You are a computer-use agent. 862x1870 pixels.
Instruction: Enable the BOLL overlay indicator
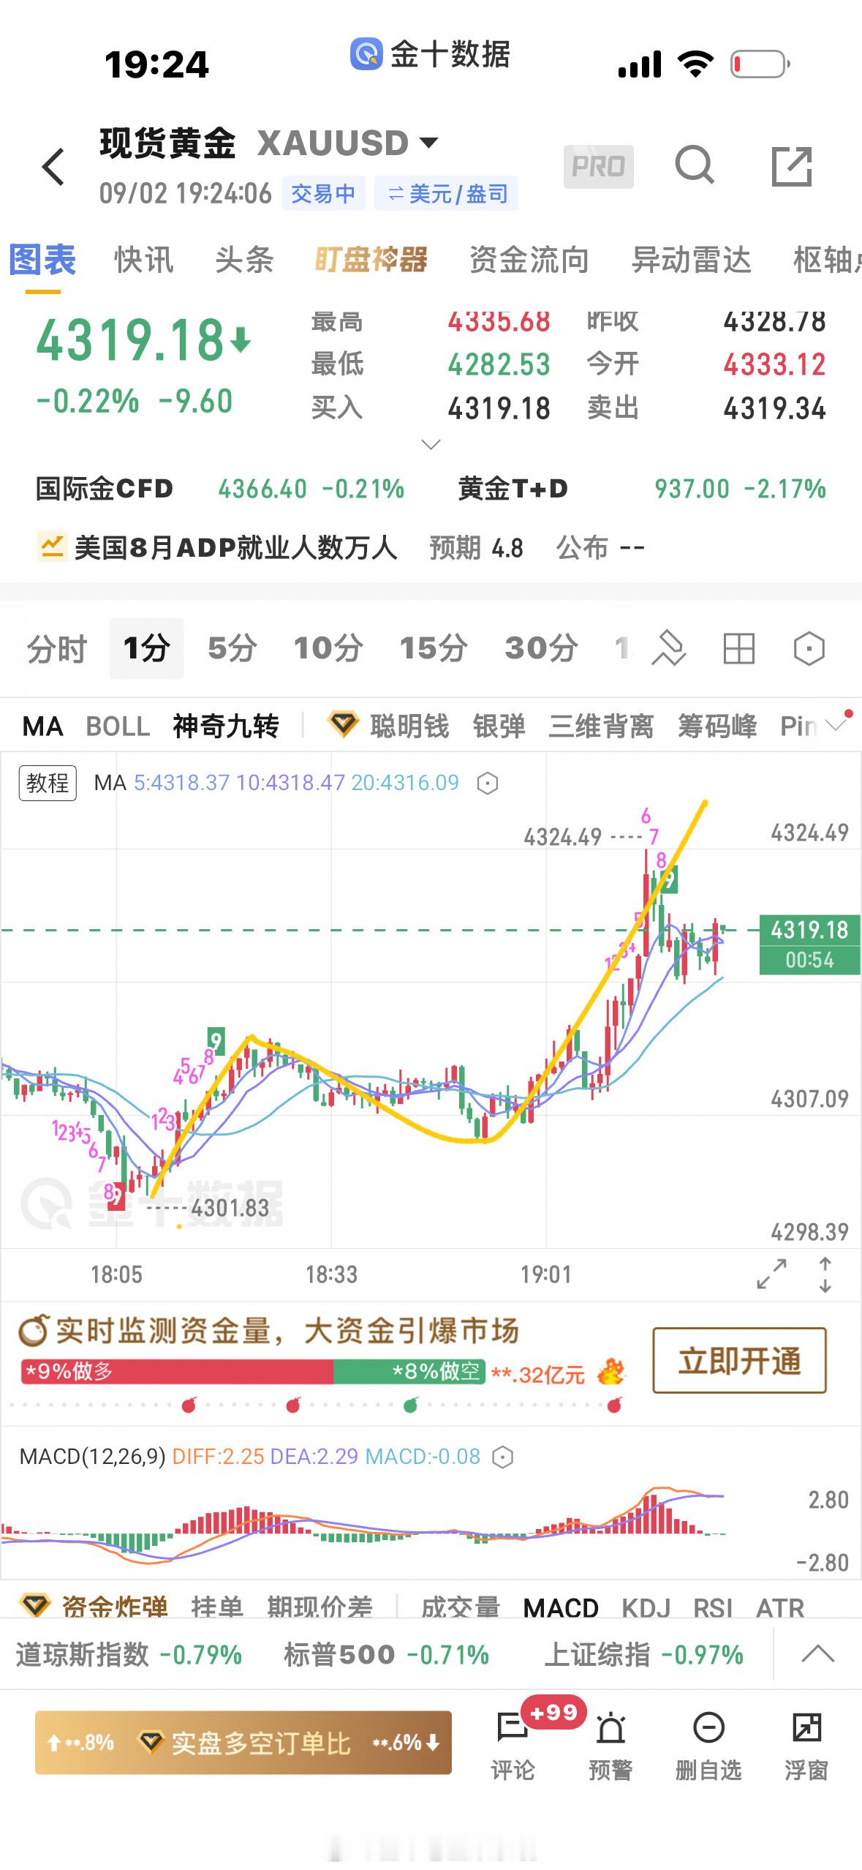[x=118, y=726]
